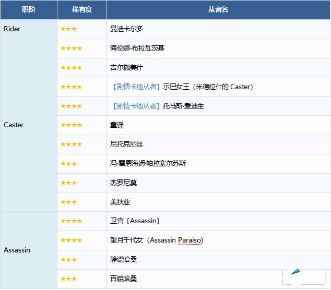Click the four-star rating for 吉尔伽美什

pos(71,68)
